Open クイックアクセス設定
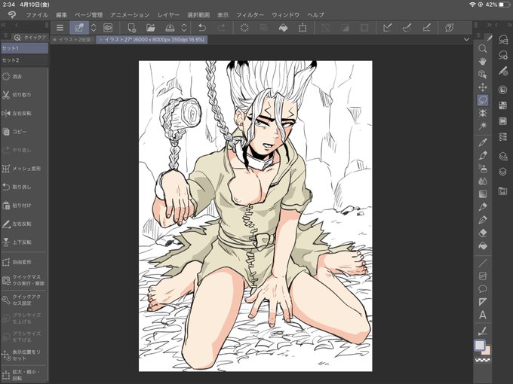 [23, 300]
